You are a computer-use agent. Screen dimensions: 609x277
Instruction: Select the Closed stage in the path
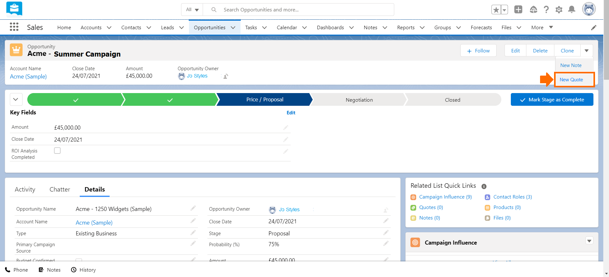(x=452, y=100)
